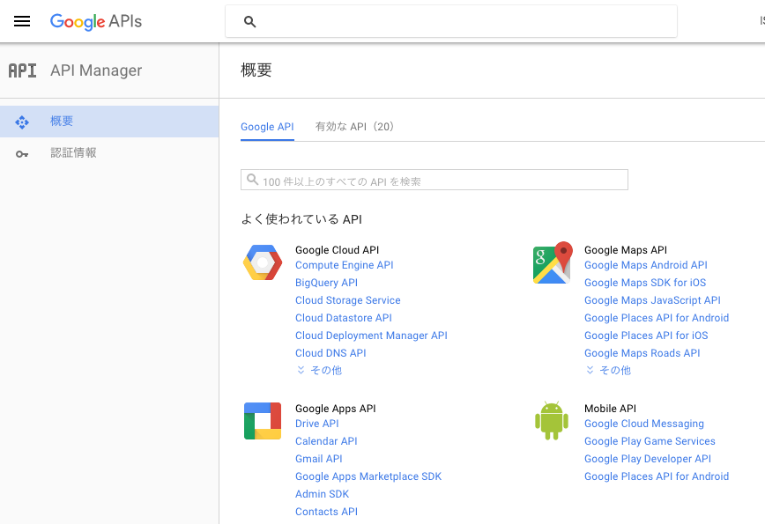Image resolution: width=765 pixels, height=524 pixels.
Task: Open the hamburger navigation menu
Action: coord(22,21)
